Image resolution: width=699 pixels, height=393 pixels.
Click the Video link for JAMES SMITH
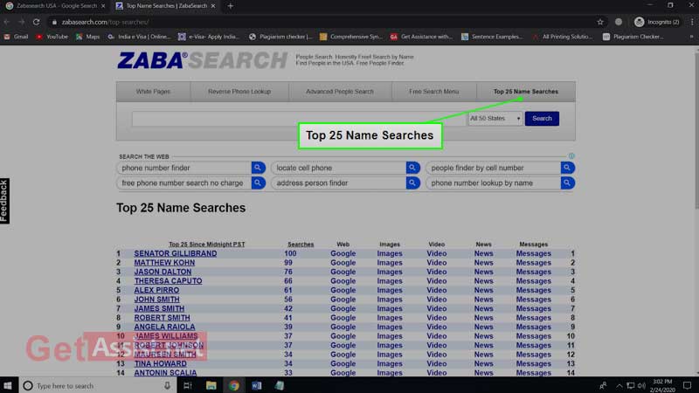[x=436, y=308]
